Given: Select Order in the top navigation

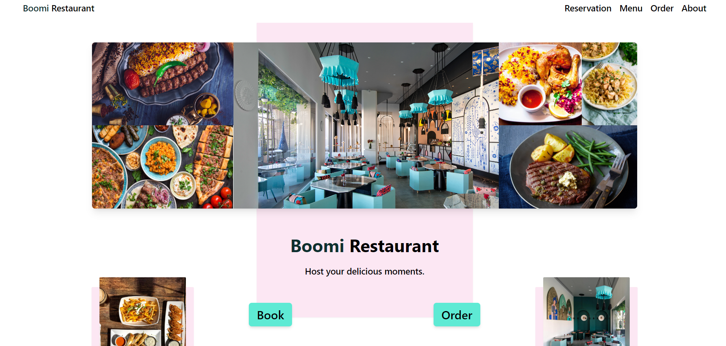Looking at the screenshot, I should pos(662,8).
